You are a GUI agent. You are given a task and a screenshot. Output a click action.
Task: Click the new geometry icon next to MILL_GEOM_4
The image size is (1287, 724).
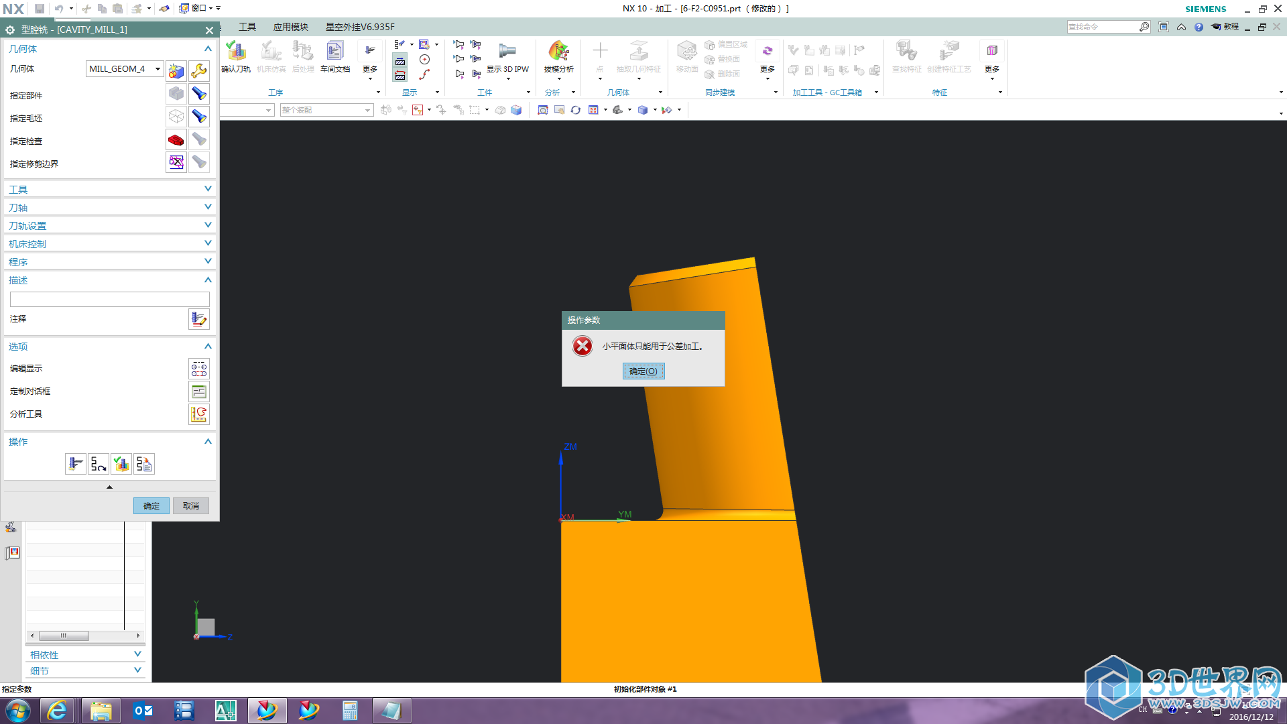pyautogui.click(x=176, y=70)
